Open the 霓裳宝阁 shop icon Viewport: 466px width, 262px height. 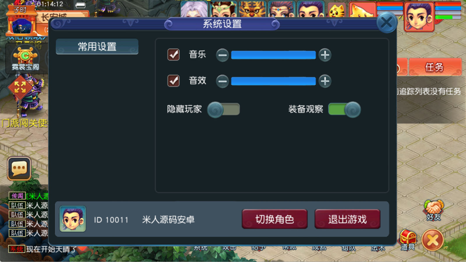coord(25,59)
